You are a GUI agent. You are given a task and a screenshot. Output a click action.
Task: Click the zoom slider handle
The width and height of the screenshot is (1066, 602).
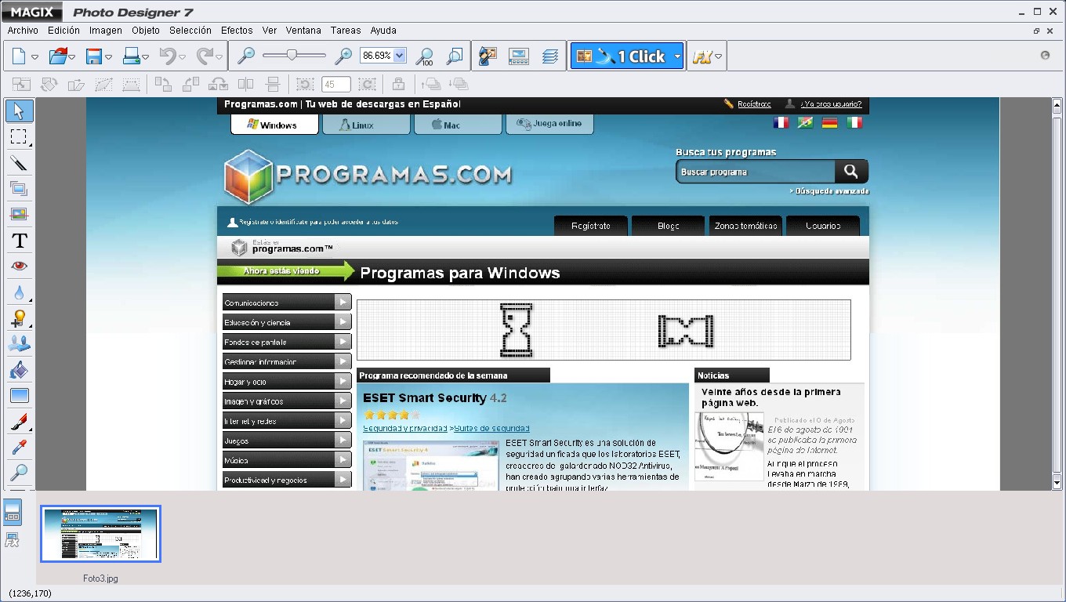click(x=292, y=56)
